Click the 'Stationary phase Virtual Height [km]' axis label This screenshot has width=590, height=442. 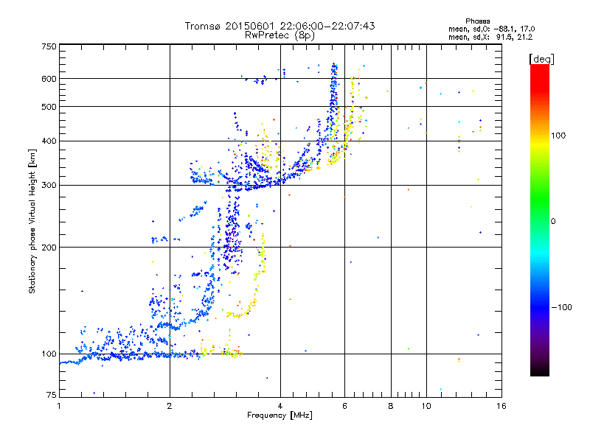pos(32,221)
